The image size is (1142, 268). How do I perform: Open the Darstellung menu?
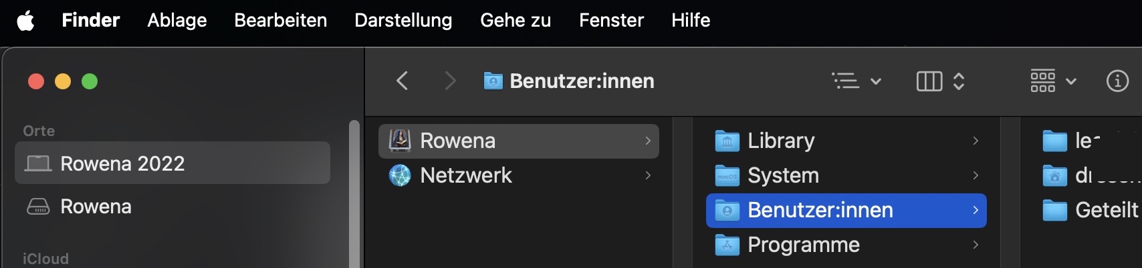(x=403, y=21)
